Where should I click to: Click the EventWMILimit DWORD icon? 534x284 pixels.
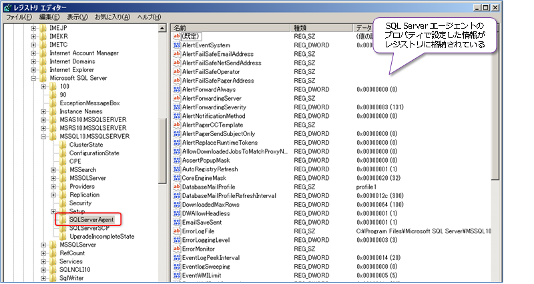point(176,275)
